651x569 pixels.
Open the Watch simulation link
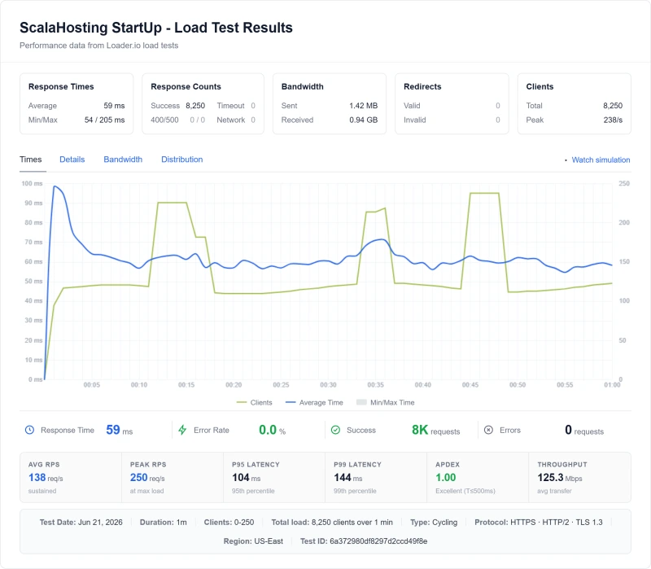601,160
